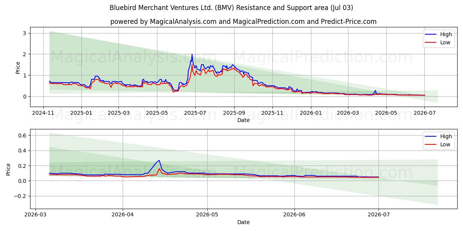The width and height of the screenshot is (463, 231).
Task: Click the '2026-06' tick label
Action: click(294, 215)
